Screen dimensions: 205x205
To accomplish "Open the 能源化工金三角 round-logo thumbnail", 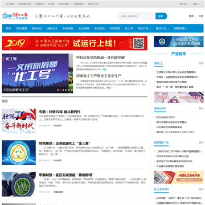I will coord(19,153).
